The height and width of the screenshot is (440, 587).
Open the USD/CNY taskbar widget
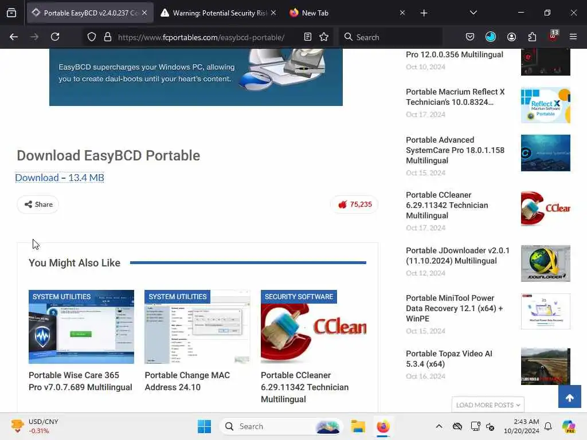coord(34,426)
